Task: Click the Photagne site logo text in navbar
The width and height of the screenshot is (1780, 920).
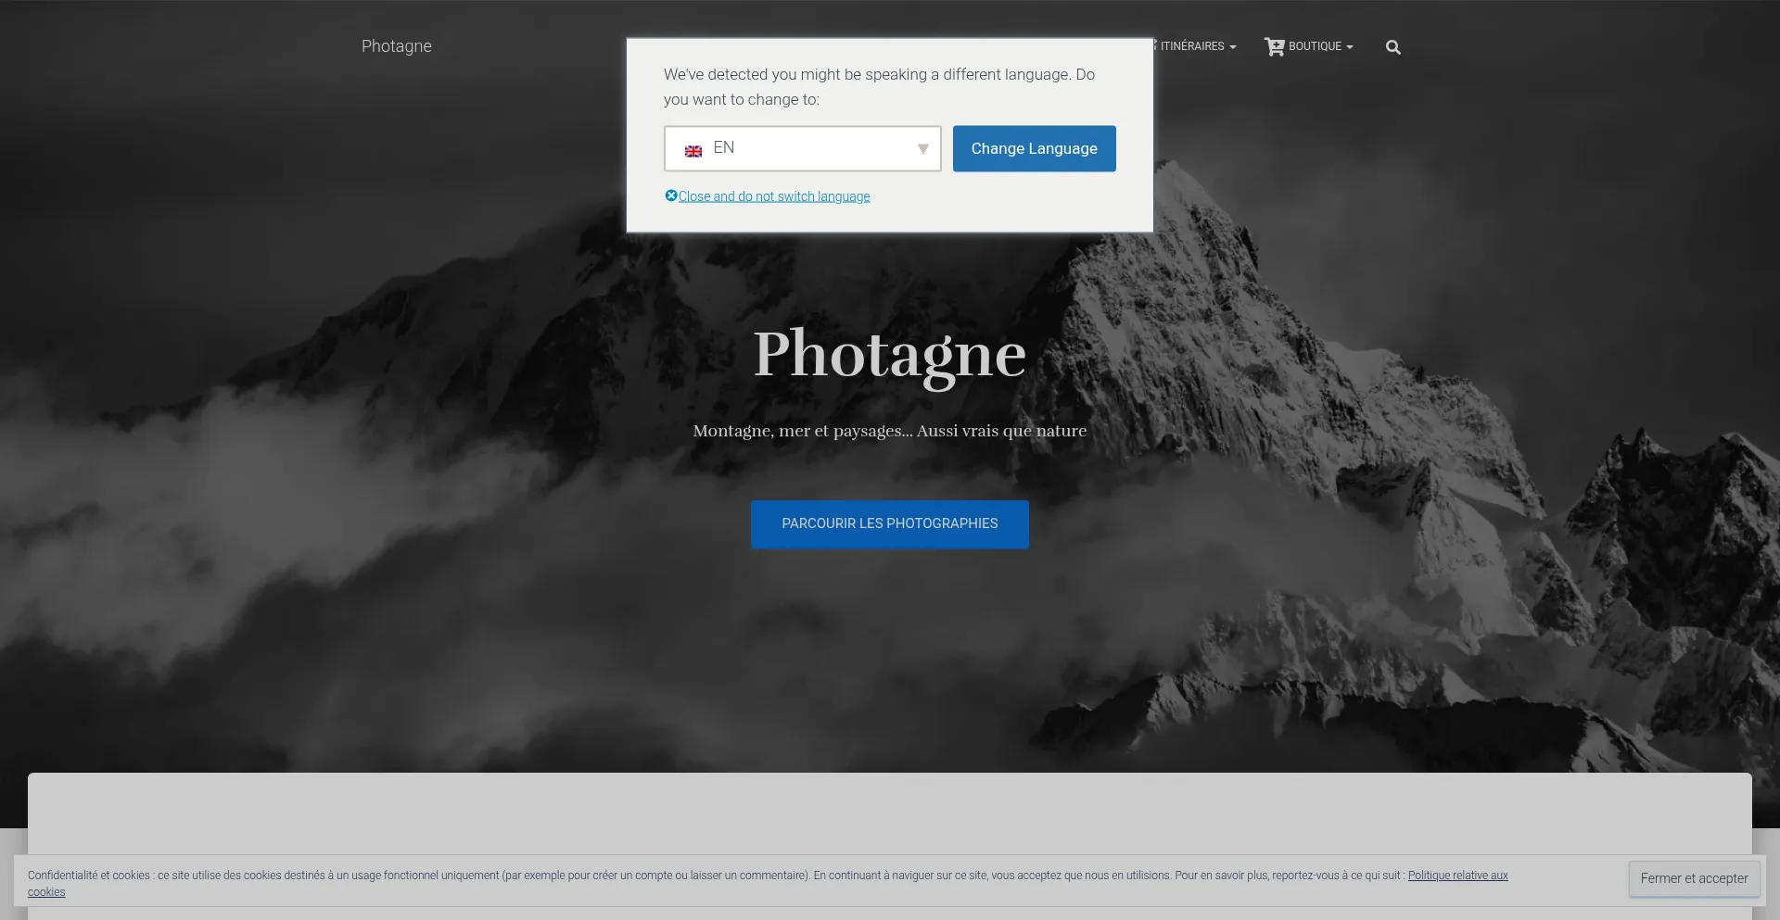Action: click(396, 46)
